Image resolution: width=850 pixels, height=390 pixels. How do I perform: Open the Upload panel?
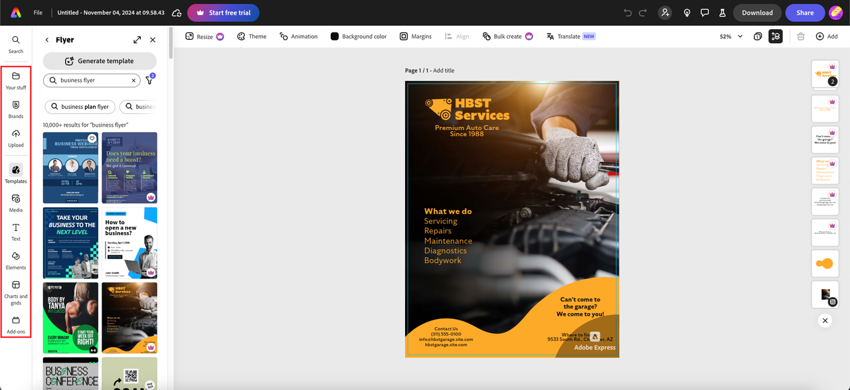pyautogui.click(x=16, y=138)
